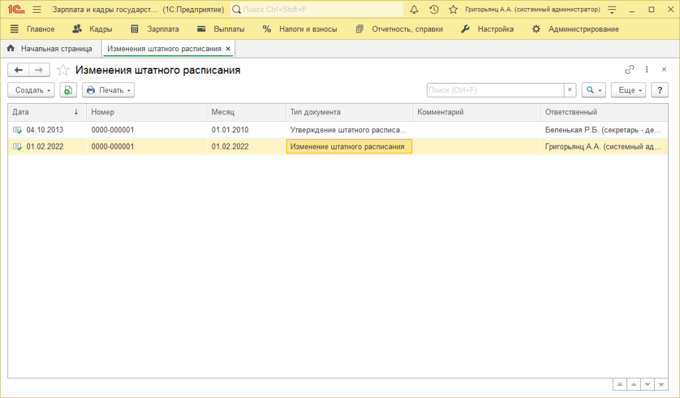Click the notifications bell icon
Screen dimensions: 680x398
[414, 10]
